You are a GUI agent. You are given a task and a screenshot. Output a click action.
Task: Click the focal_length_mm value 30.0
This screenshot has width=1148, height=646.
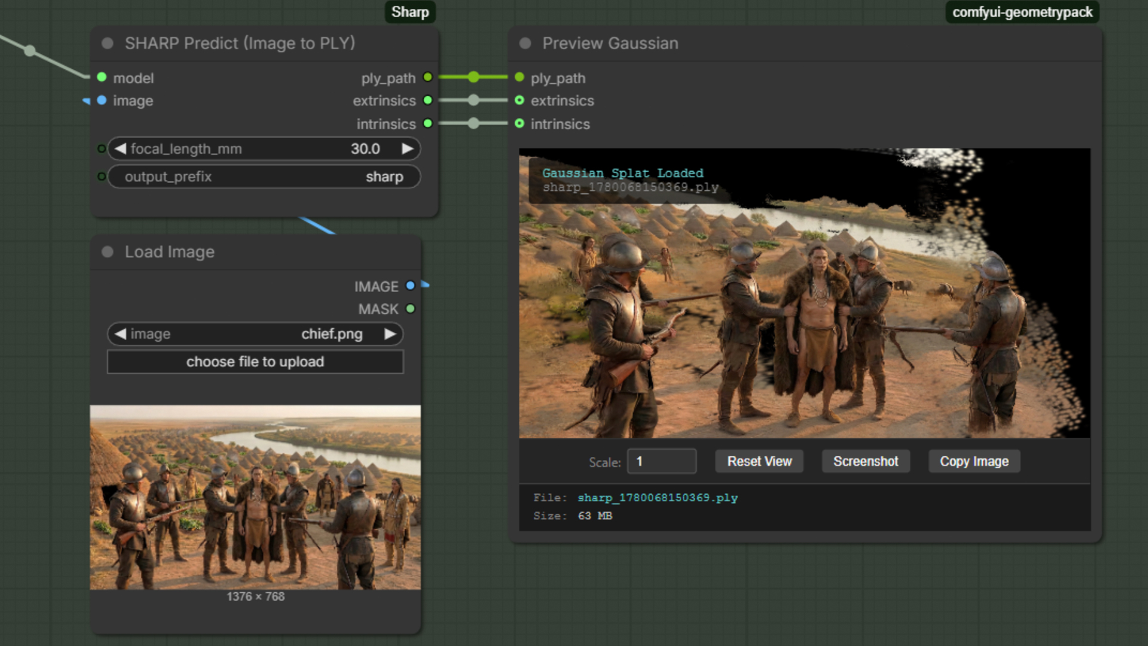[x=365, y=148]
